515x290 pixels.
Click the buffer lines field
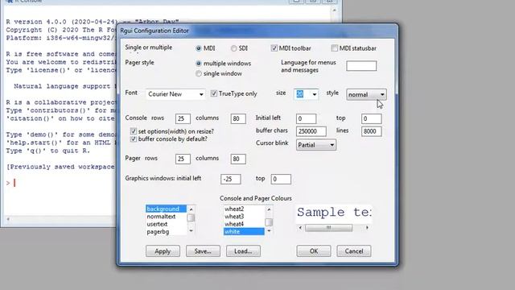(x=372, y=131)
